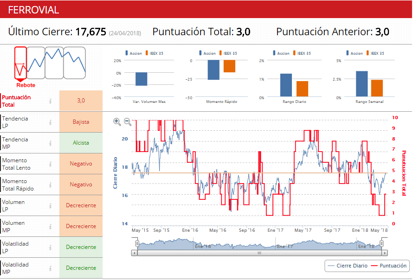The height and width of the screenshot is (280, 413).
Task: Click the Último Cierre value 17,675
Action: pos(91,32)
